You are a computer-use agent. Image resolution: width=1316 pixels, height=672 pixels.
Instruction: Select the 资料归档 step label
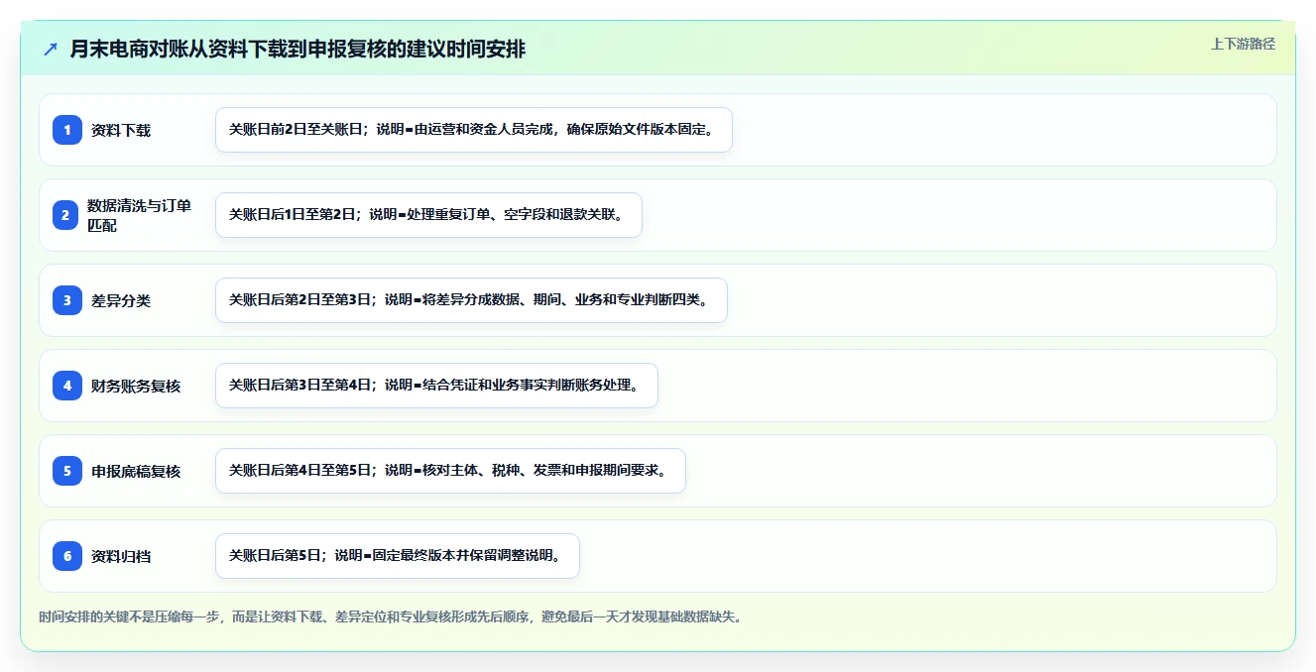121,556
